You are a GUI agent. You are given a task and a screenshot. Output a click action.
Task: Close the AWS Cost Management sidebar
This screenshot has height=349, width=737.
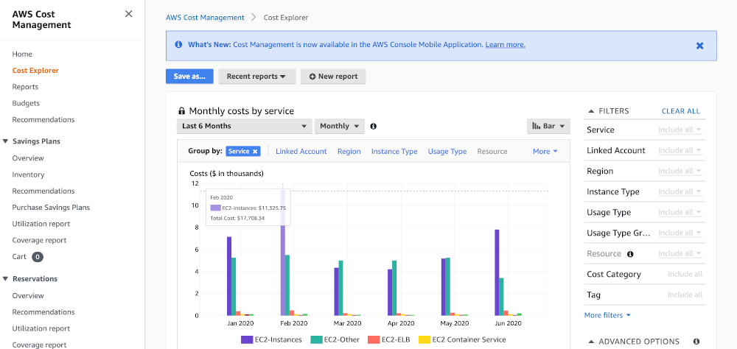pyautogui.click(x=129, y=14)
